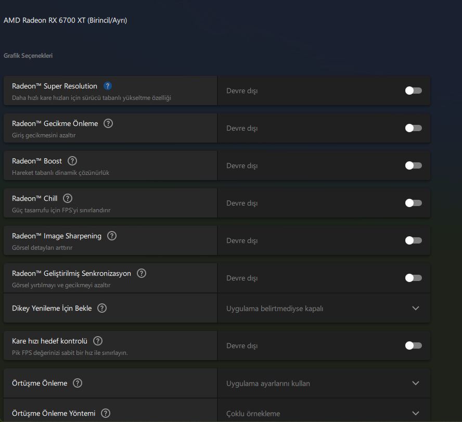462x422 pixels.
Task: Click the Radeon Boost label text
Action: [x=37, y=161]
